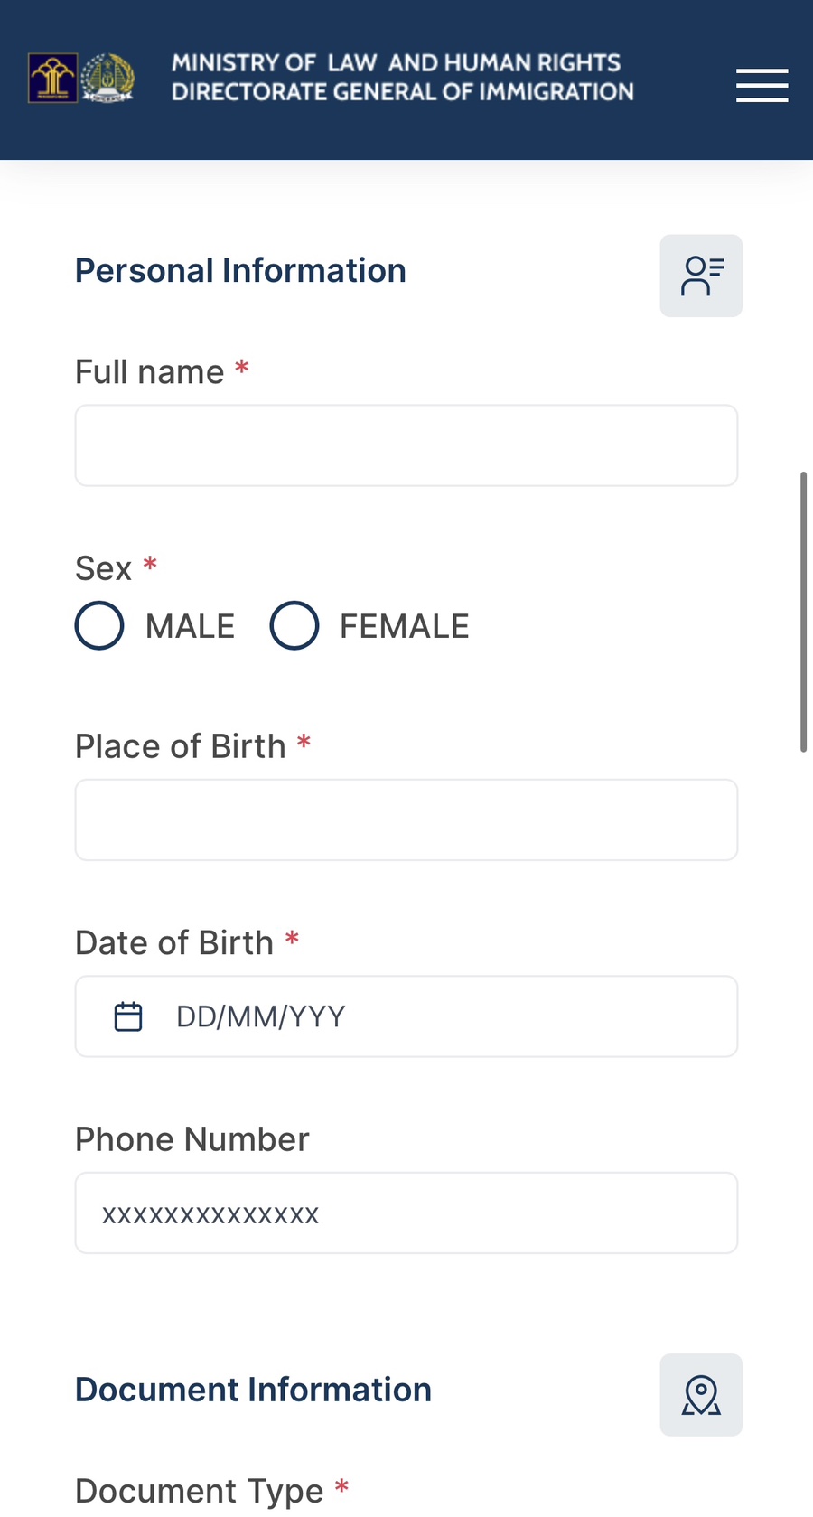Click the Date of Birth label
This screenshot has width=813, height=1517.
(x=174, y=942)
